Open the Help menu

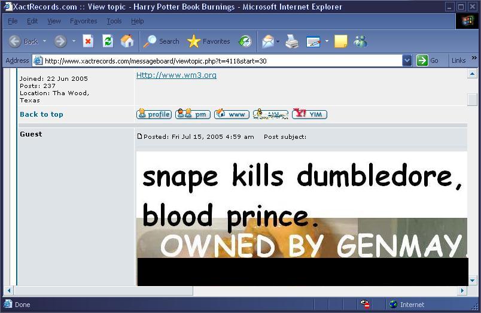137,21
